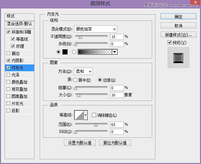Uncheck the 等高线 sub-style checkbox
The width and height of the screenshot is (201, 164).
coord(13,39)
